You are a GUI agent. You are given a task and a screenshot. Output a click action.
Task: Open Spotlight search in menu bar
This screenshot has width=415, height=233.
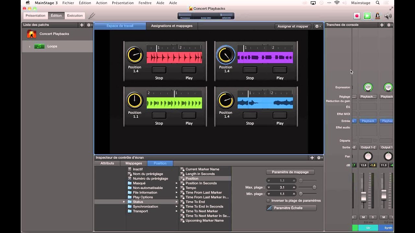coord(378,3)
